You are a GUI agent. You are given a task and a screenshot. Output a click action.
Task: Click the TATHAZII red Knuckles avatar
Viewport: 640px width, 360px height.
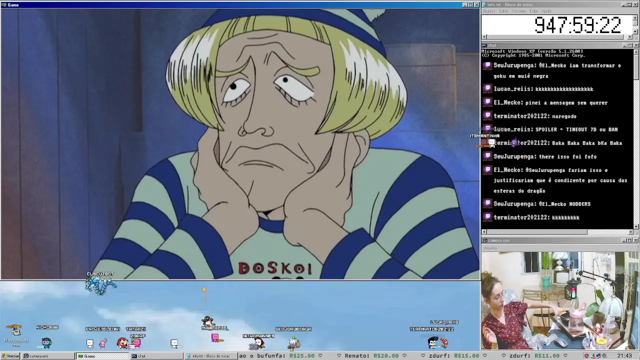coord(122,342)
